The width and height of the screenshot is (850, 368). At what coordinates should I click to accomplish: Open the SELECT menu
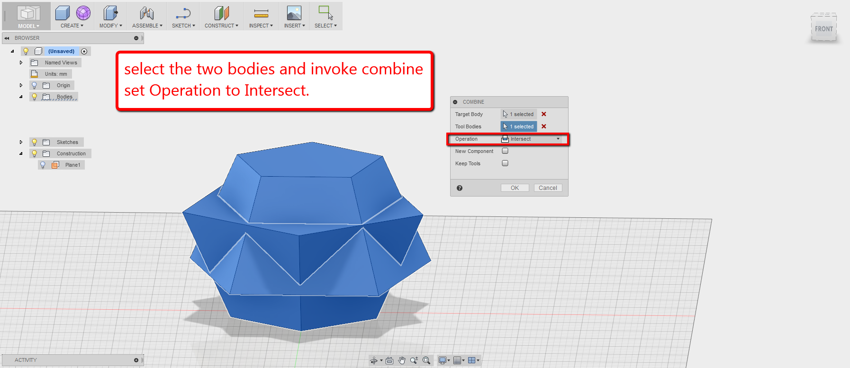326,26
